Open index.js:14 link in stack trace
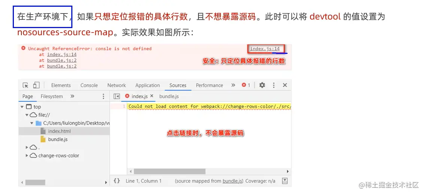Viewport: 425px width, 195px height. pyautogui.click(x=62, y=54)
